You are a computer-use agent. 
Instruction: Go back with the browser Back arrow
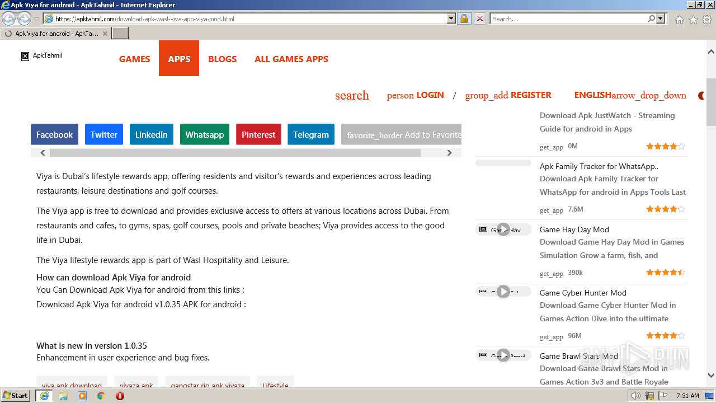tap(8, 19)
